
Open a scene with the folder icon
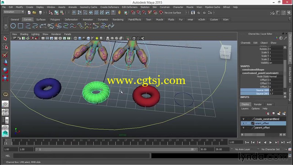(34, 12)
